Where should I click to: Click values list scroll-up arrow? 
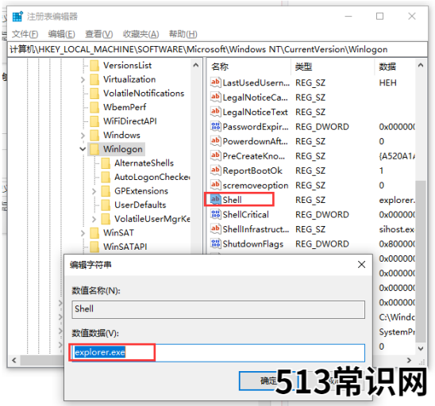coord(421,65)
